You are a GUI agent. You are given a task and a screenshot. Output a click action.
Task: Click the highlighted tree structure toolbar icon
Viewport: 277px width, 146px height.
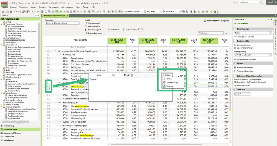(57, 12)
